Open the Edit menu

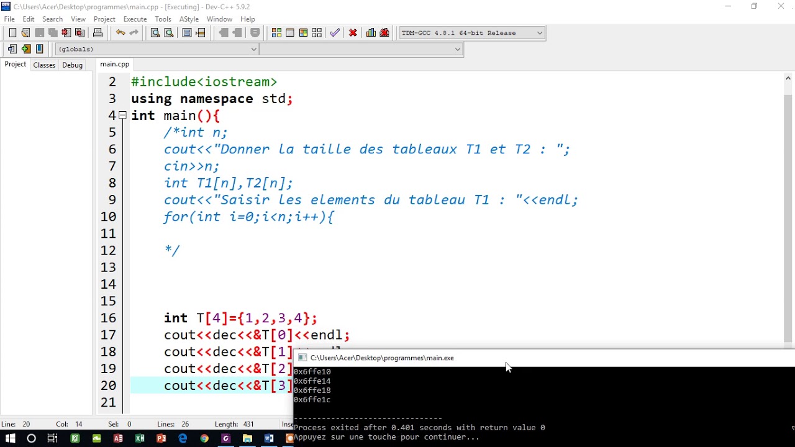(29, 19)
